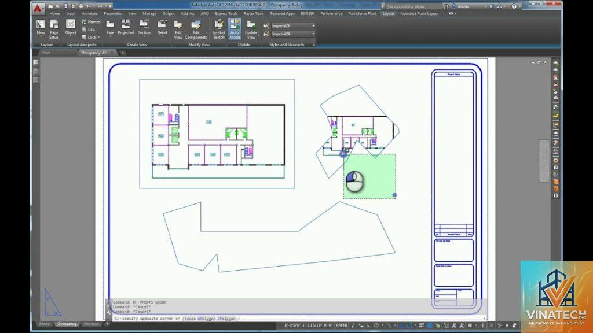This screenshot has width=593, height=333.
Task: Expand the Styles and Standards panel launcher
Action: pyautogui.click(x=314, y=45)
